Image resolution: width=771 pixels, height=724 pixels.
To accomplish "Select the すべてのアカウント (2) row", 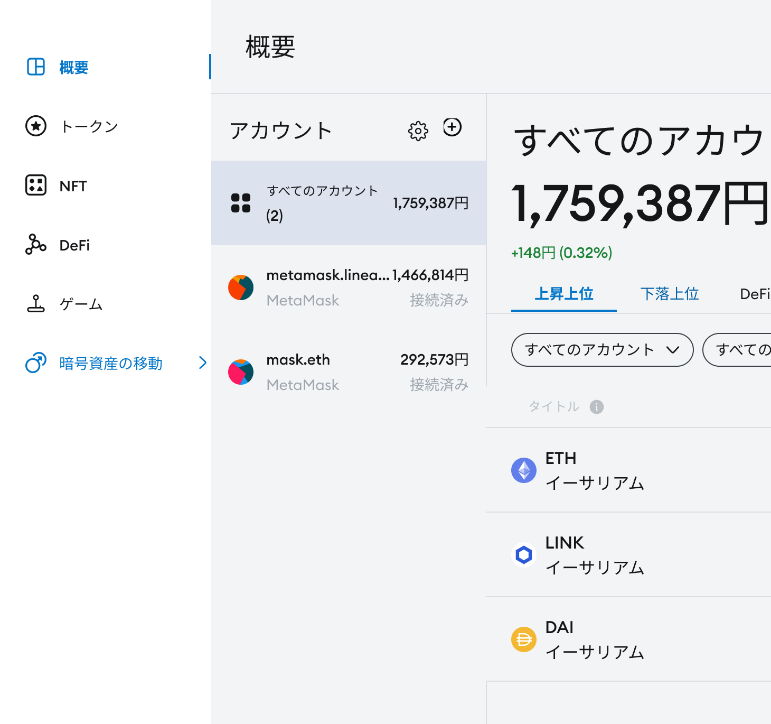I will point(349,202).
